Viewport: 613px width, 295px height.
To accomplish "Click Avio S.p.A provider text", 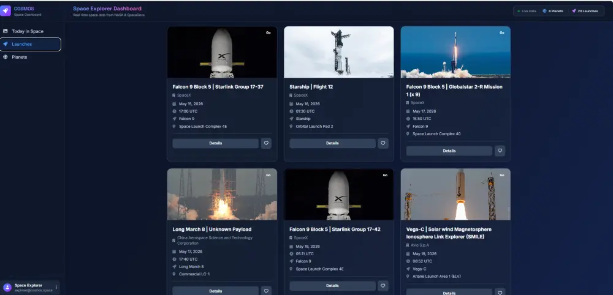I will pyautogui.click(x=419, y=245).
